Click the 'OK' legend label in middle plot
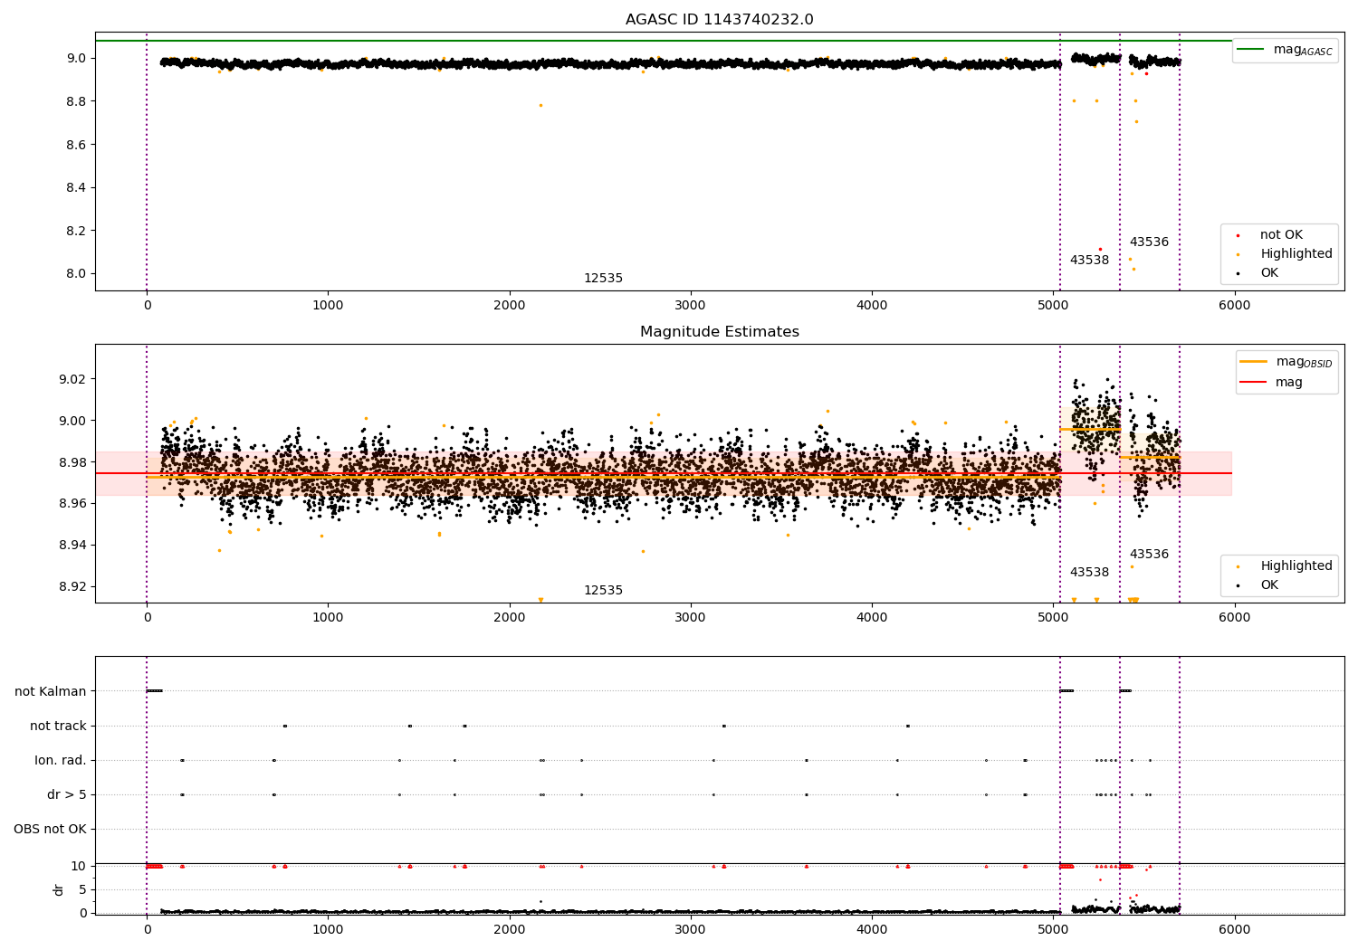The height and width of the screenshot is (950, 1358). pyautogui.click(x=1269, y=585)
